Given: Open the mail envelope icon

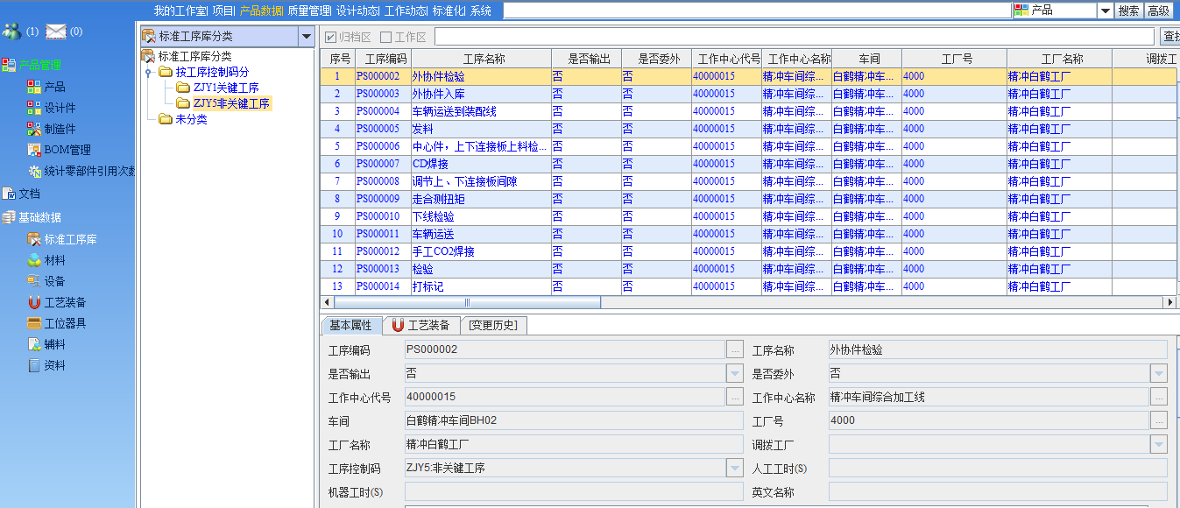Looking at the screenshot, I should [56, 32].
